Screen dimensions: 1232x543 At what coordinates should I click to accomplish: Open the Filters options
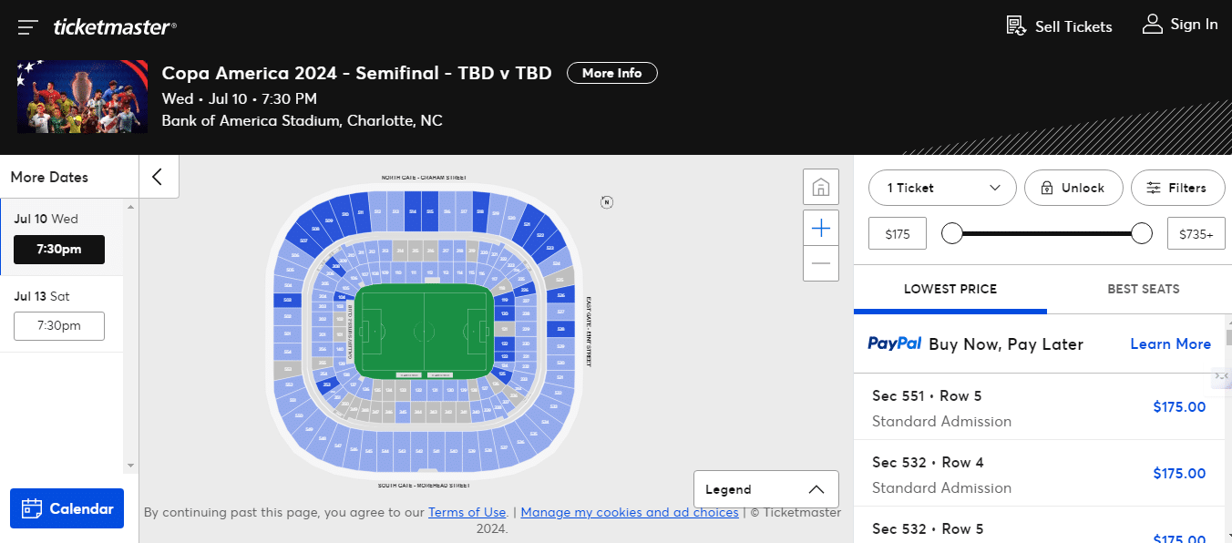pyautogui.click(x=1176, y=188)
